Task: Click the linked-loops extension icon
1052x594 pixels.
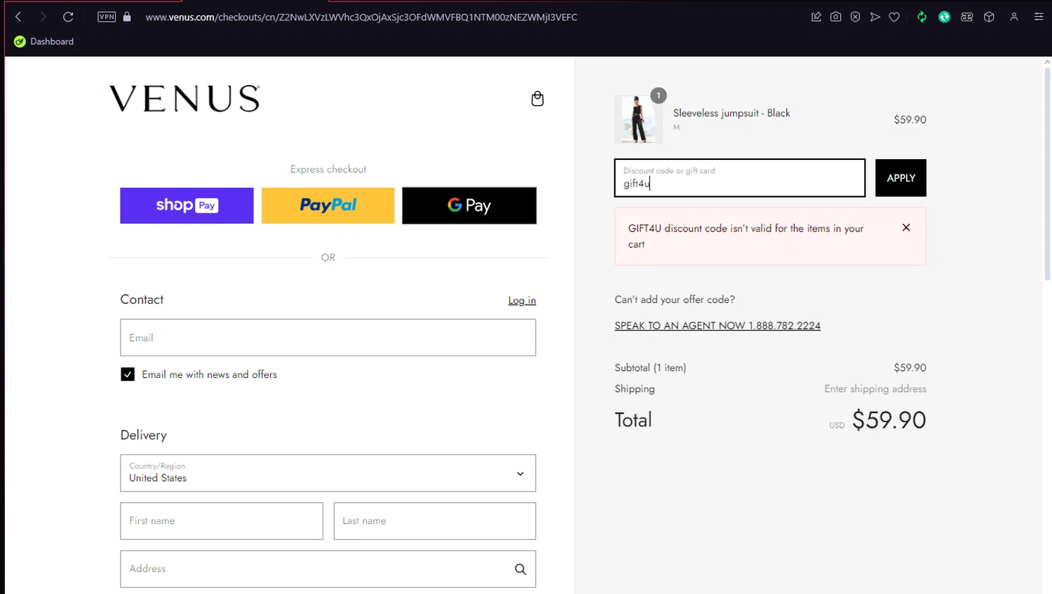Action: point(967,17)
